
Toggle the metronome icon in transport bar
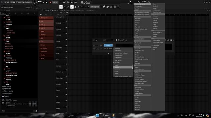[x=61, y=2]
